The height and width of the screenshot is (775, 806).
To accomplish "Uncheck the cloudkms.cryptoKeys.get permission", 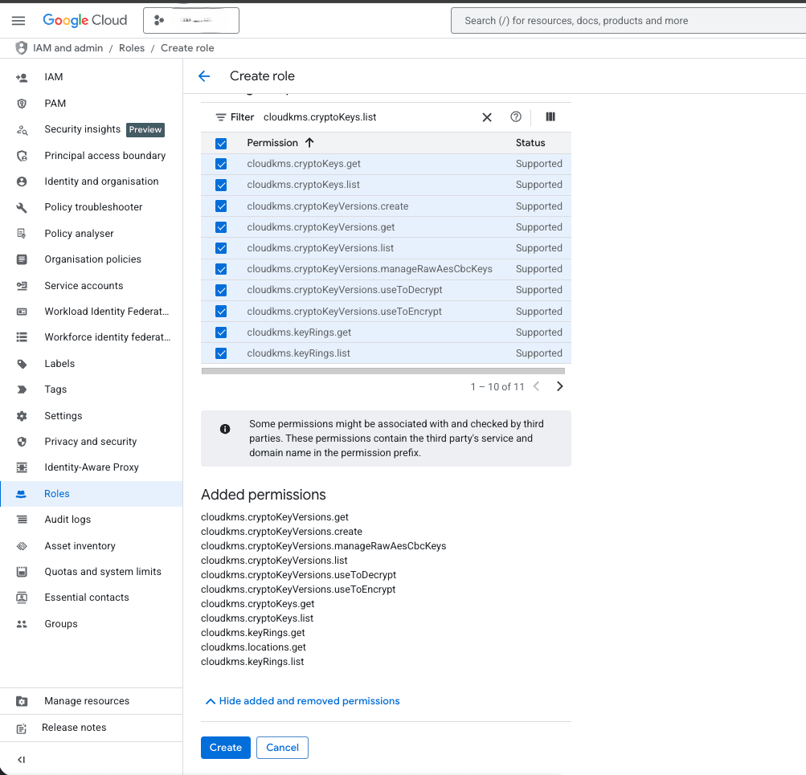I will tap(220, 164).
